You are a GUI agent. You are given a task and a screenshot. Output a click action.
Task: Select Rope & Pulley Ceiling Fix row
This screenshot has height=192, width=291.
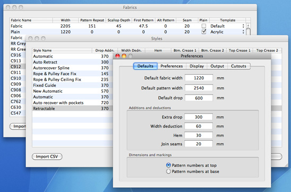click(x=72, y=79)
